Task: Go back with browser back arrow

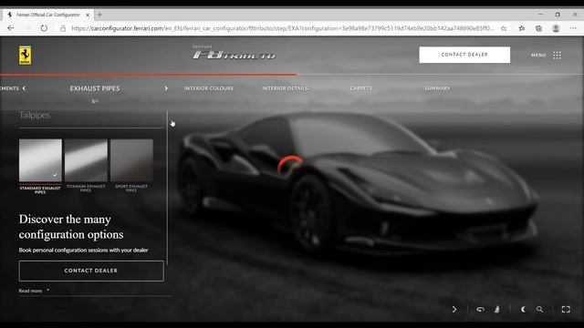Action: click(x=10, y=28)
